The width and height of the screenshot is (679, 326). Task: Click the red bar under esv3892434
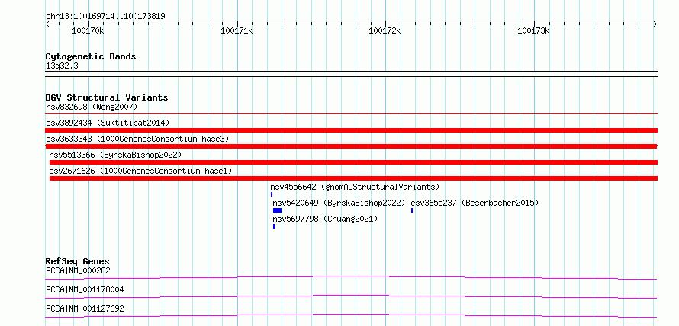pos(352,130)
